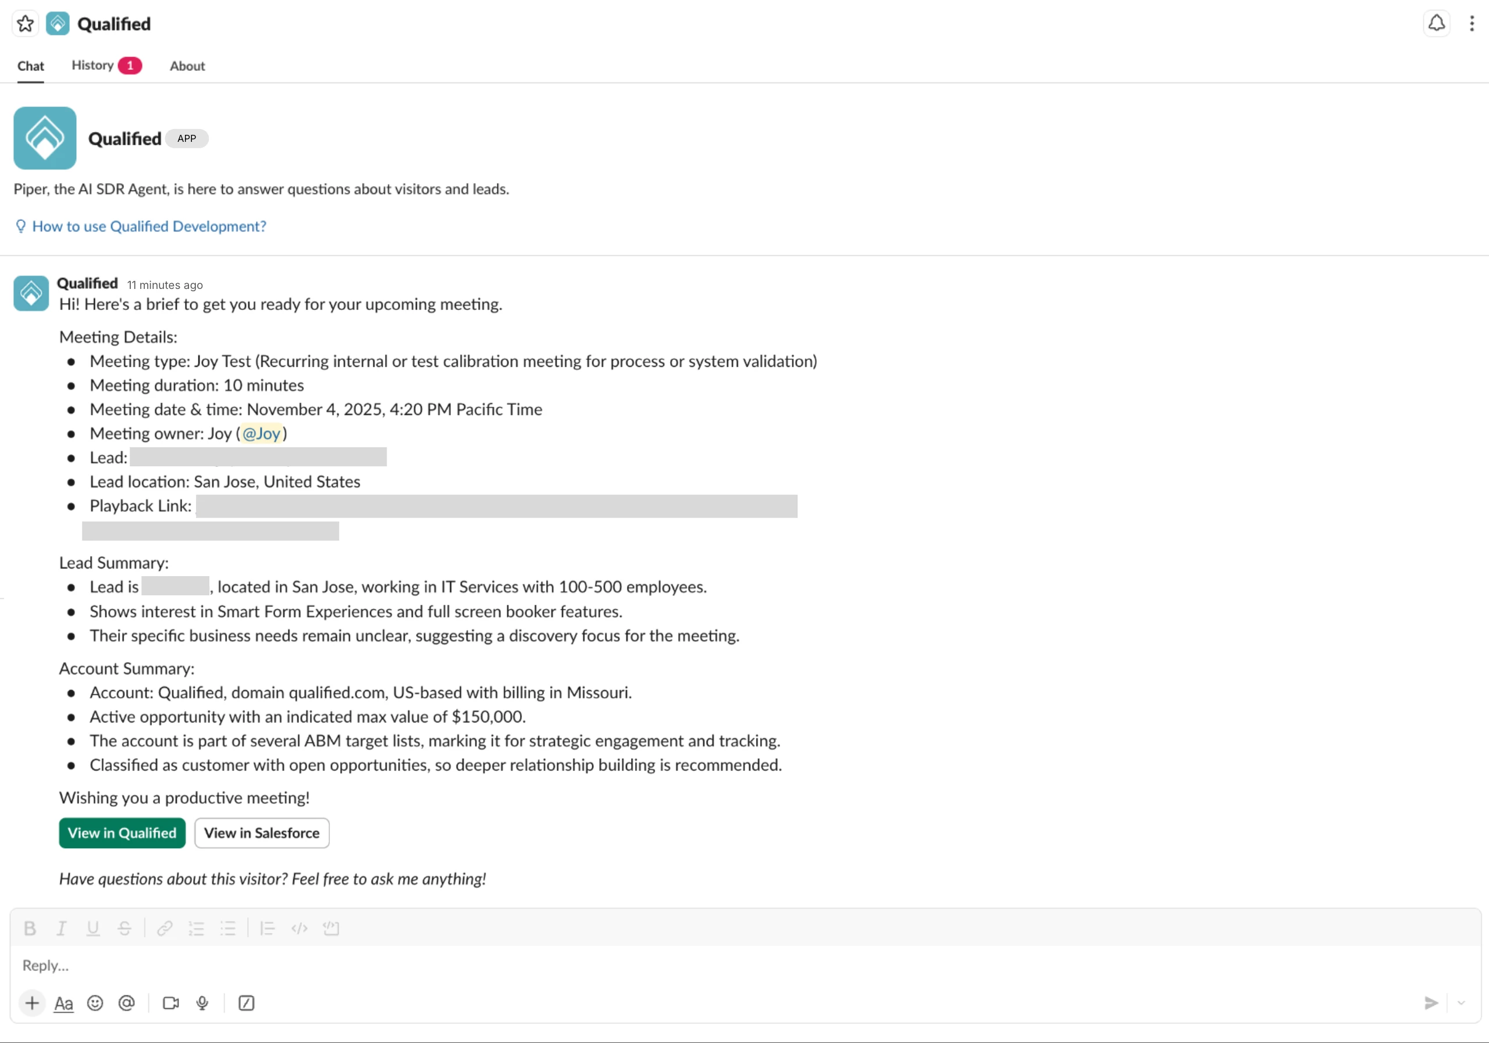Viewport: 1489px width, 1043px height.
Task: Click the Lead location: San Jose line
Action: pyautogui.click(x=225, y=483)
